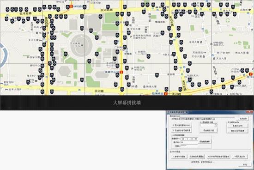254x170 pixels.
Task: Select the leftmost shield marker above left 天河北路 label
Action: [x=7, y=9]
